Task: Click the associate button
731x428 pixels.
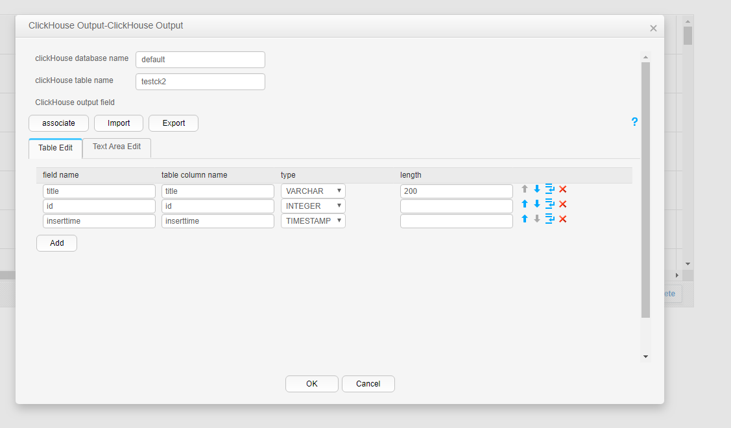Action: (59, 123)
